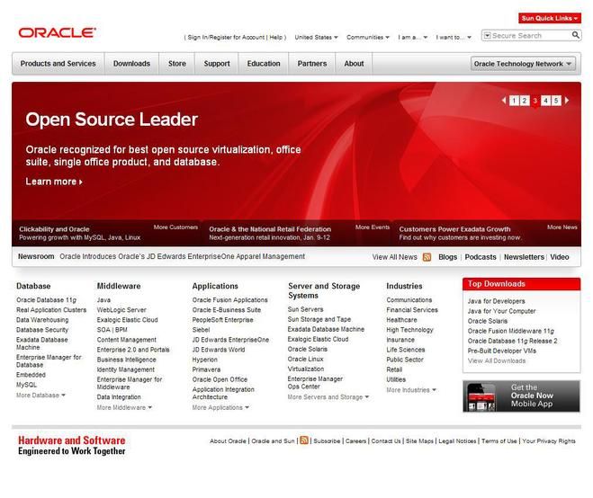Click the RSS feed icon beside View All News

click(427, 257)
